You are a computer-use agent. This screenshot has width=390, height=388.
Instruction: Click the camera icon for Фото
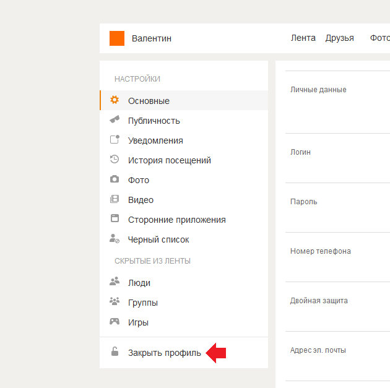point(115,179)
